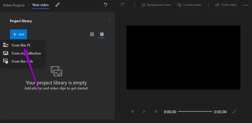Go back to Video Projects breadcrumb
Screen dimensions: 252x123
tap(14, 5)
